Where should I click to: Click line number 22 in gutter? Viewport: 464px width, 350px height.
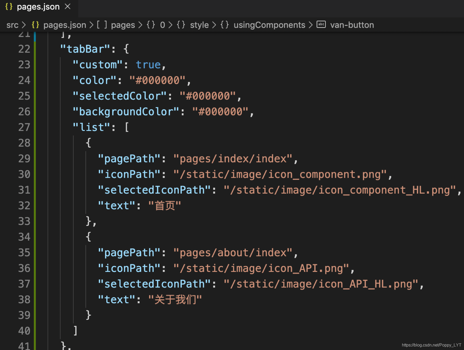(x=24, y=49)
